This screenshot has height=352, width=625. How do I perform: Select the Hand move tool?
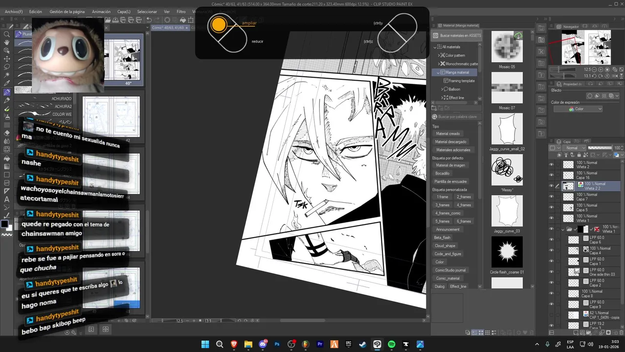click(7, 43)
